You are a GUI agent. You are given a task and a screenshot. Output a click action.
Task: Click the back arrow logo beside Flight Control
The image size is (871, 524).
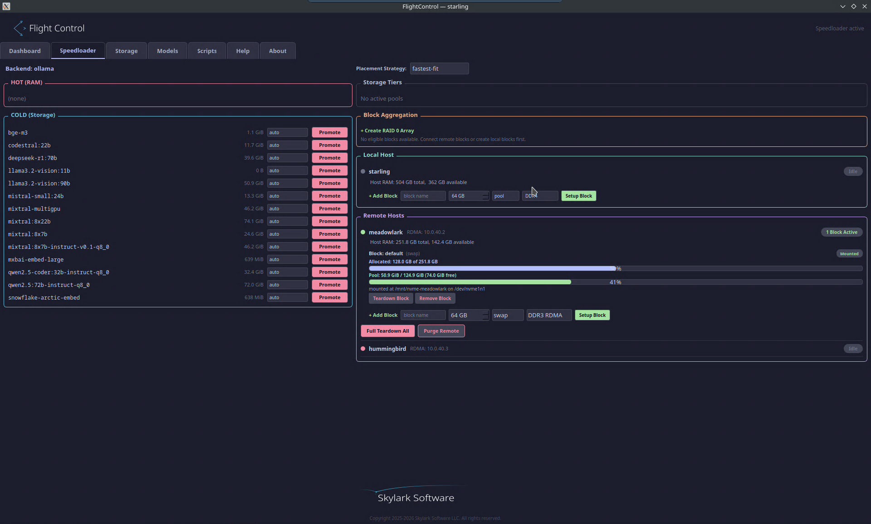click(18, 28)
